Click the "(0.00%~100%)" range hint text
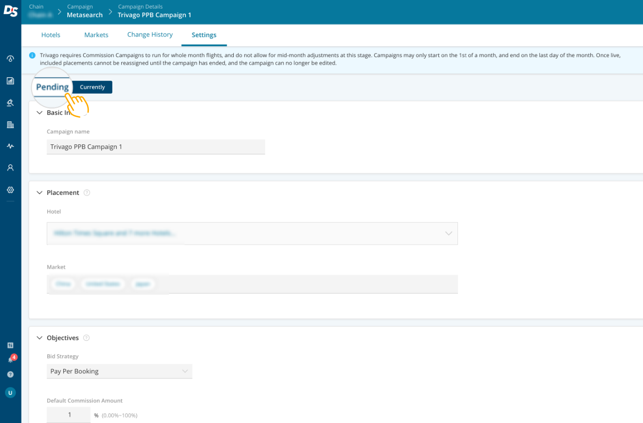643x423 pixels. [119, 415]
